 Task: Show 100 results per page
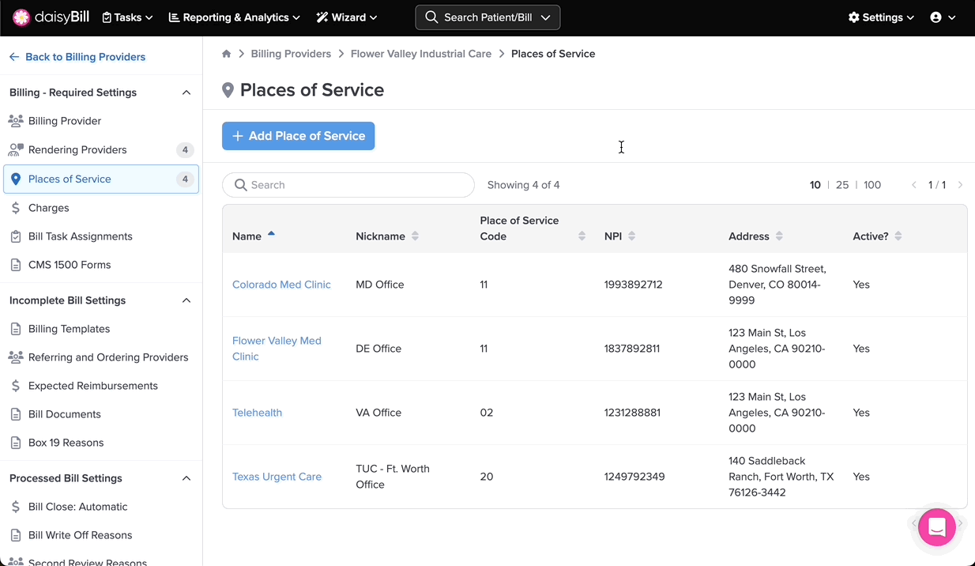(872, 185)
